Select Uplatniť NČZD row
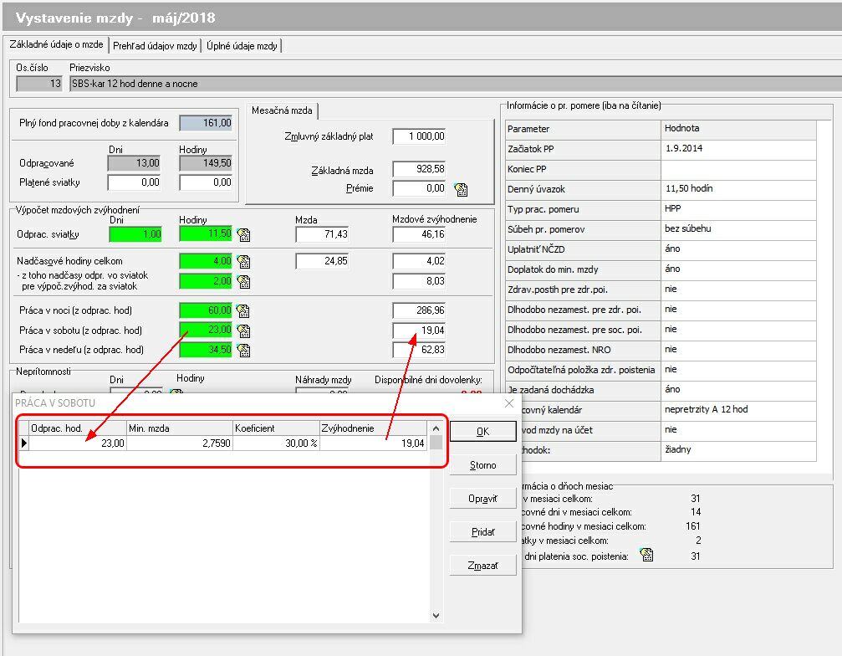 point(661,249)
